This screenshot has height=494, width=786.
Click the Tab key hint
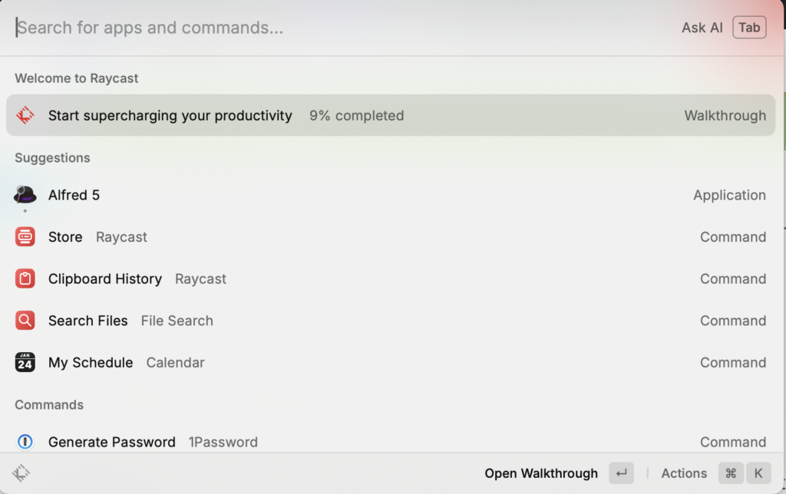(x=749, y=28)
